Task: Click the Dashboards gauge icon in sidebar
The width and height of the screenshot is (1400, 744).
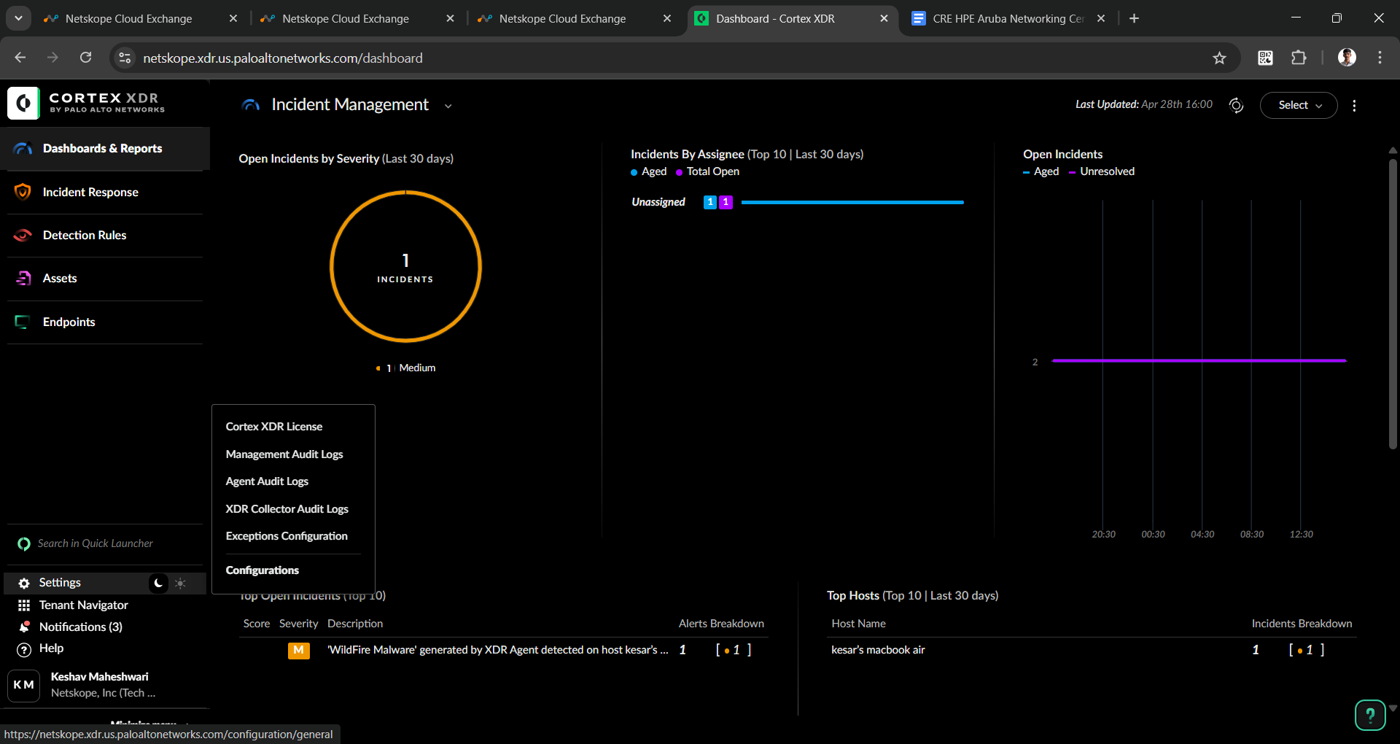Action: [23, 149]
